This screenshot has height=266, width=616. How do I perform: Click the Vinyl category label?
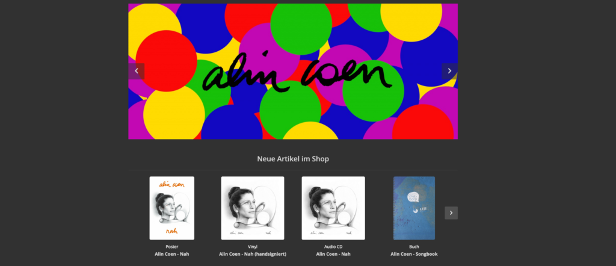click(253, 247)
